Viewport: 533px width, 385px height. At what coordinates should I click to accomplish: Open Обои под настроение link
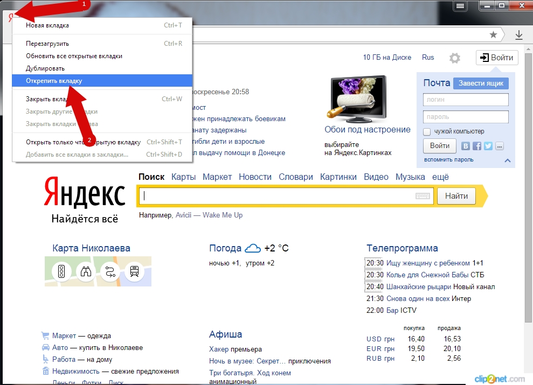coord(367,130)
